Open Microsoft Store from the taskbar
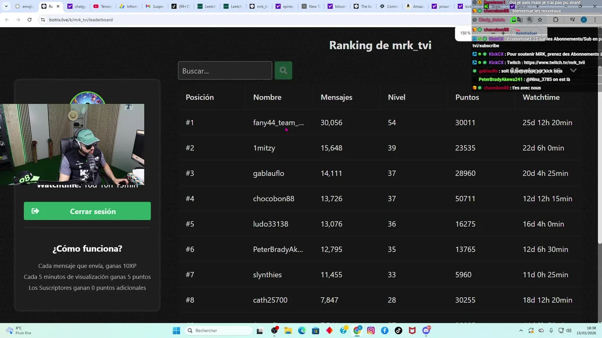 [x=316, y=330]
